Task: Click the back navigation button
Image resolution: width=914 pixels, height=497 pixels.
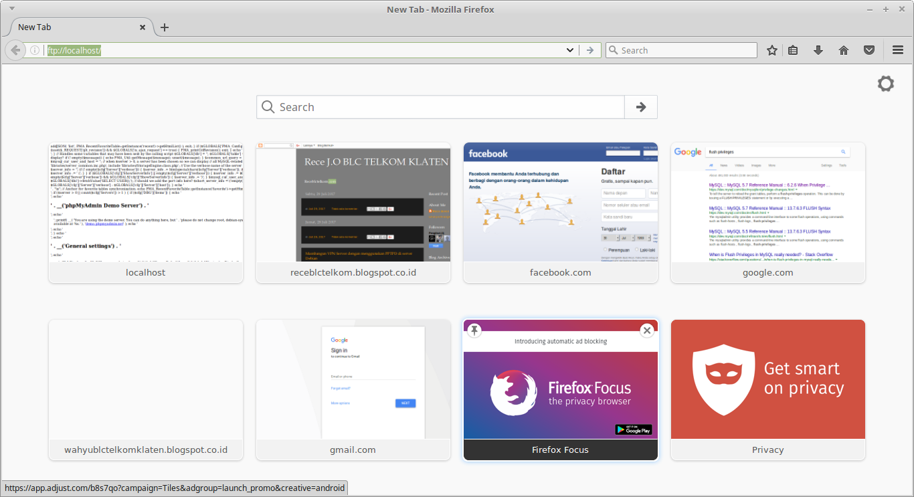Action: pyautogui.click(x=15, y=49)
